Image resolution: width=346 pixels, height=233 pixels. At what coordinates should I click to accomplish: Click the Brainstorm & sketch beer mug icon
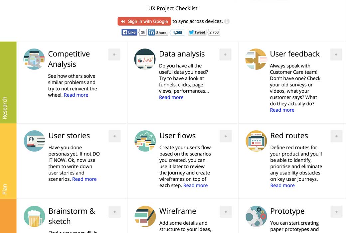point(34,216)
